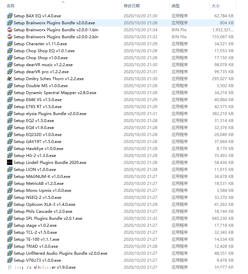The image size is (248, 274).
Task: Click the elysia Plugins Bundle installer icon
Action: 10,114
